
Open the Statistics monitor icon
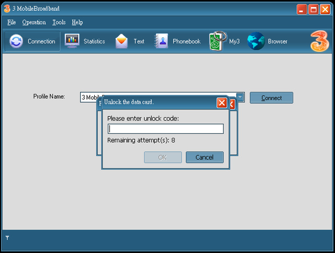(72, 41)
